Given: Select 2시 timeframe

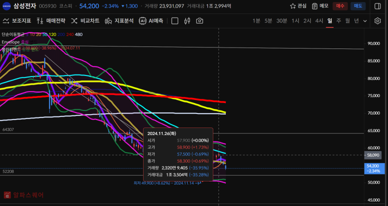Looking at the screenshot, I should pyautogui.click(x=307, y=21).
